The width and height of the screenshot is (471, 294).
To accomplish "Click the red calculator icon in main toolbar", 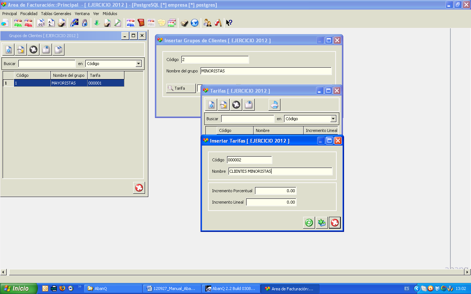I will point(141,23).
